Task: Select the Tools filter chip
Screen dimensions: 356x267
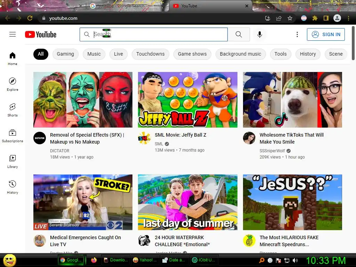Action: pyautogui.click(x=281, y=54)
